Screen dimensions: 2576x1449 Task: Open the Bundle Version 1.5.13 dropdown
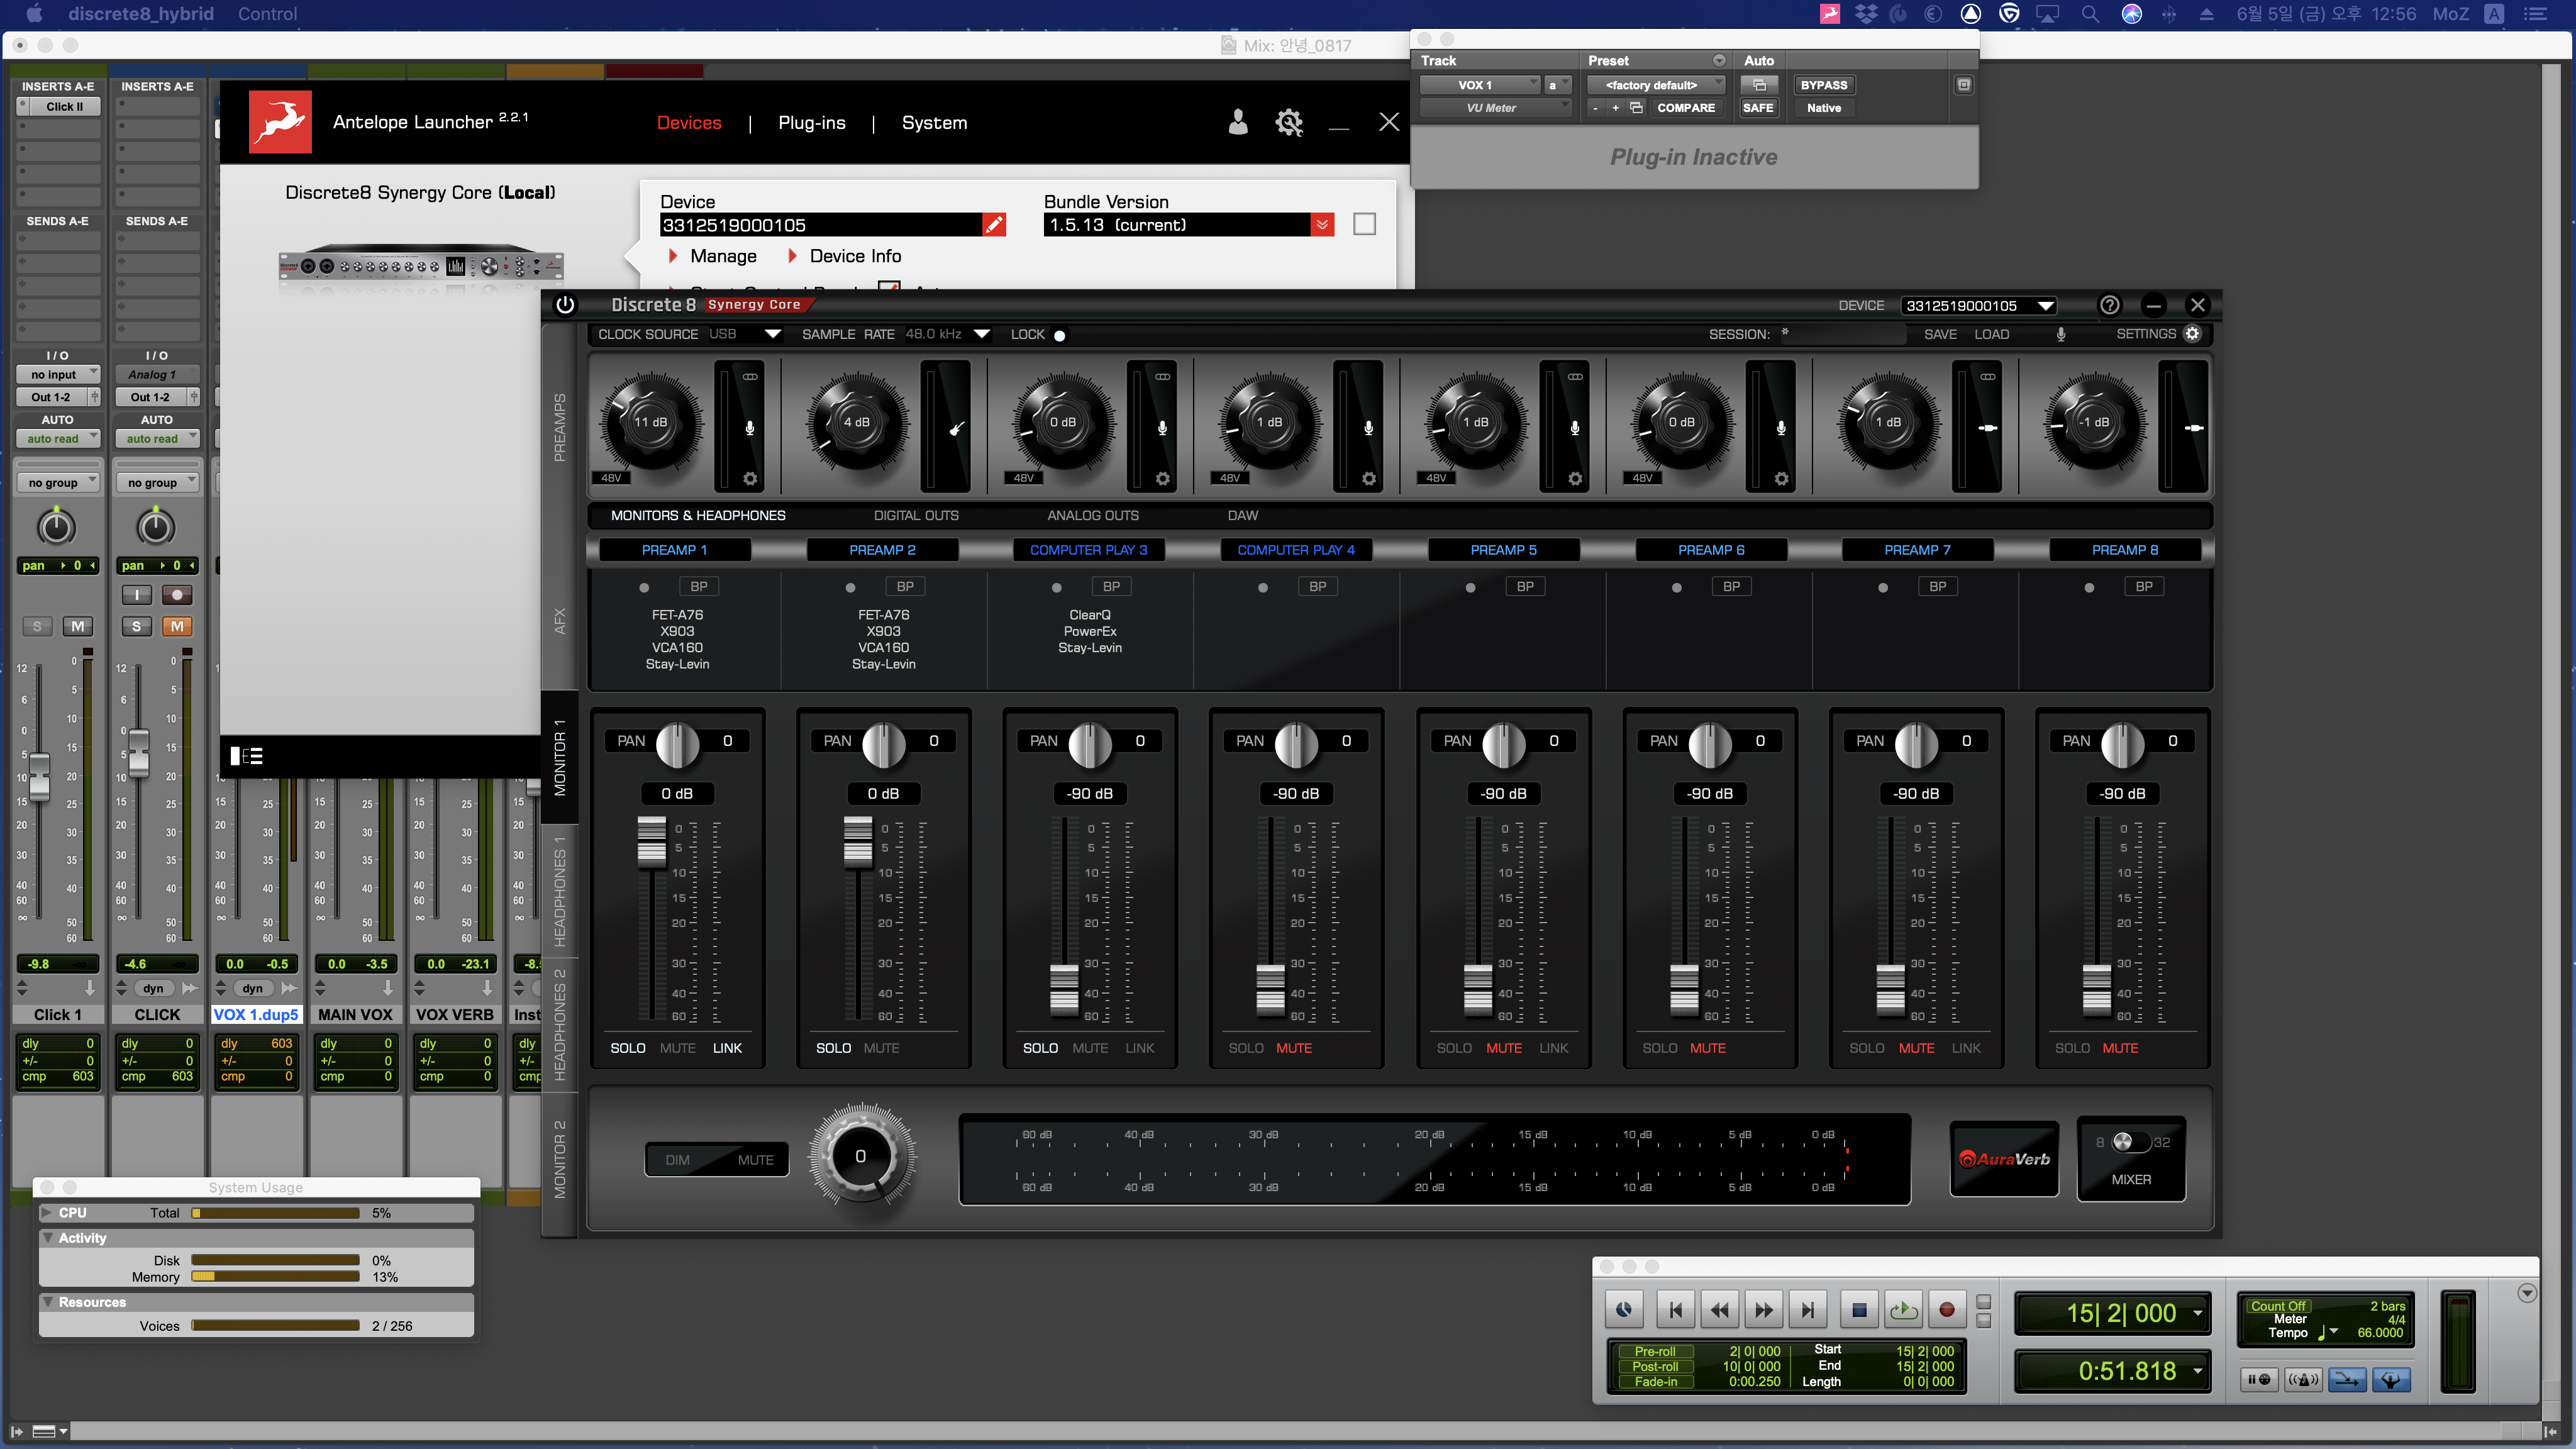click(x=1322, y=225)
